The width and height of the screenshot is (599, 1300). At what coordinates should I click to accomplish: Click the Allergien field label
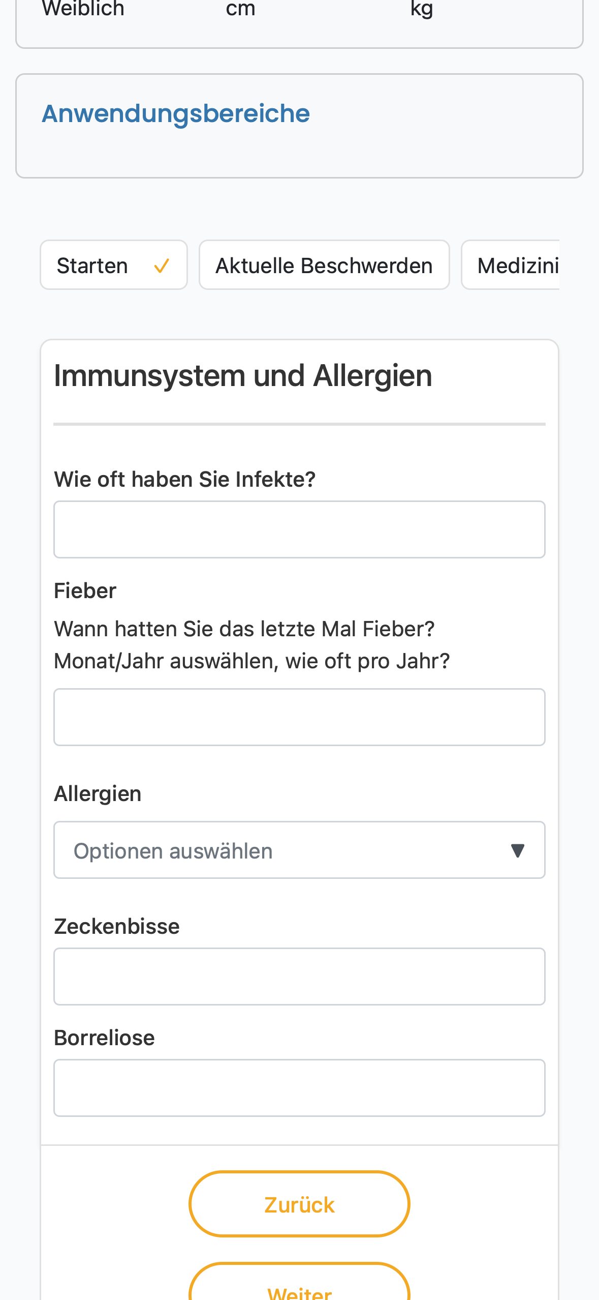(x=98, y=794)
